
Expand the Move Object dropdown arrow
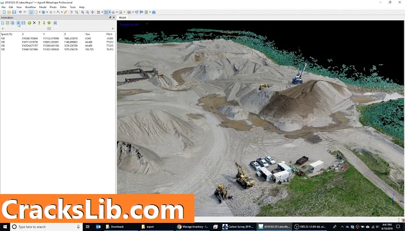click(54, 12)
